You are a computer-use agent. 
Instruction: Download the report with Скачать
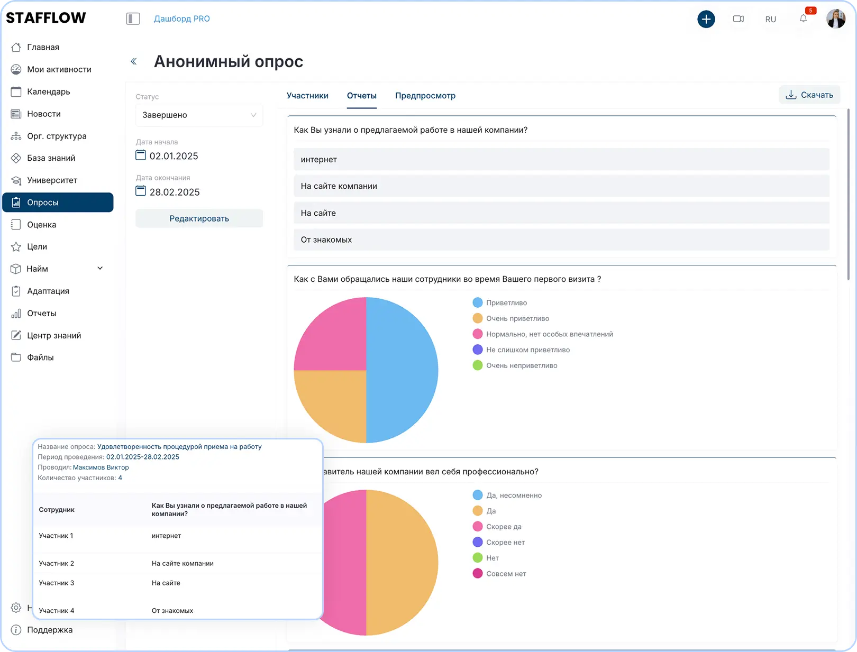[x=809, y=95]
